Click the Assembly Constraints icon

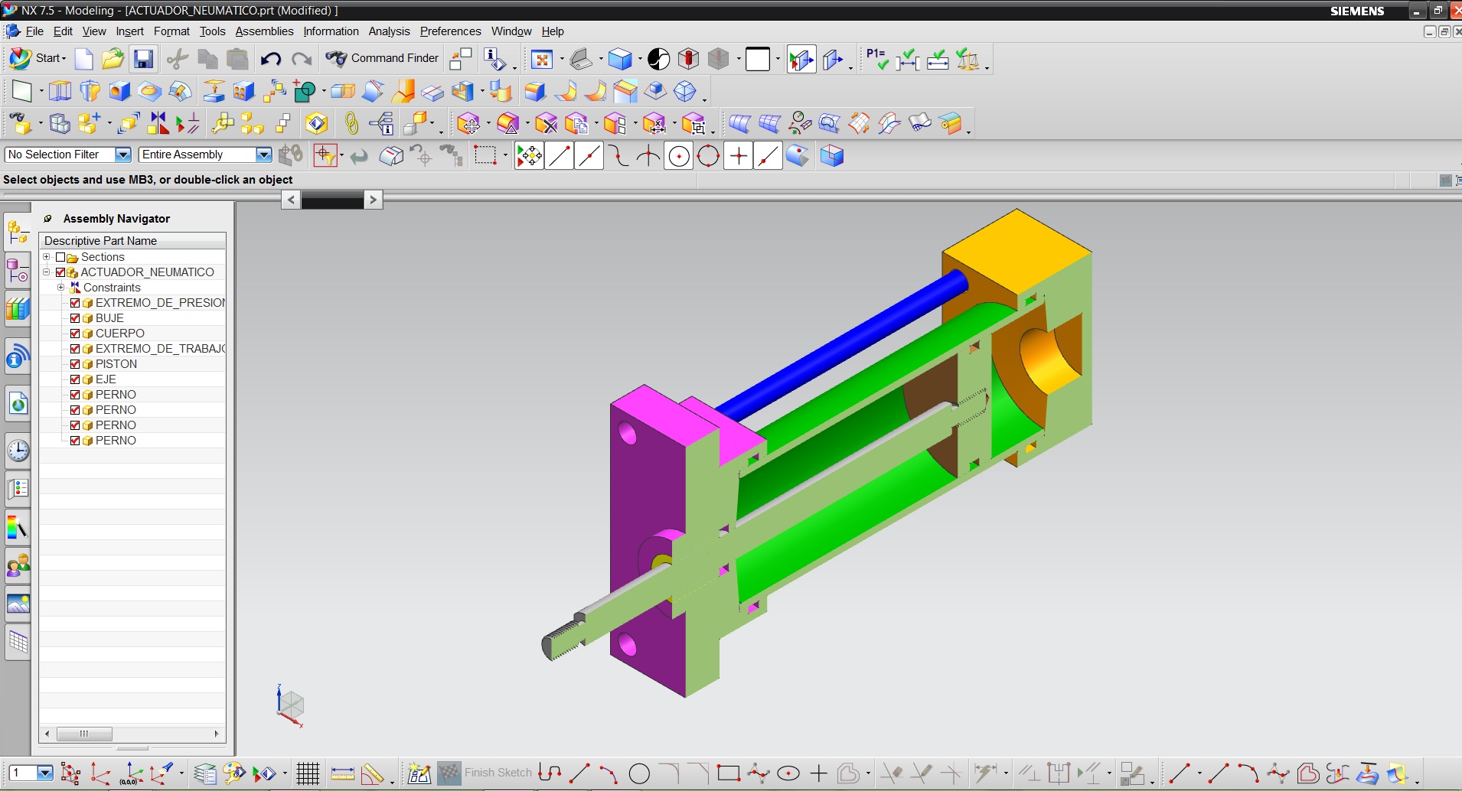(158, 123)
